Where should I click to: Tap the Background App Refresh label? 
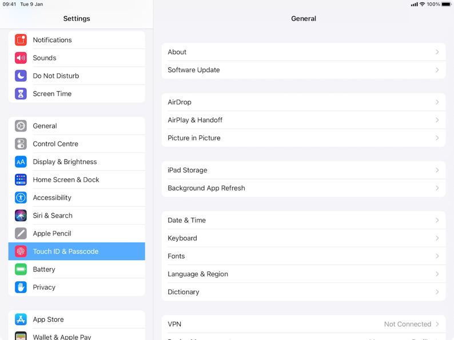206,189
